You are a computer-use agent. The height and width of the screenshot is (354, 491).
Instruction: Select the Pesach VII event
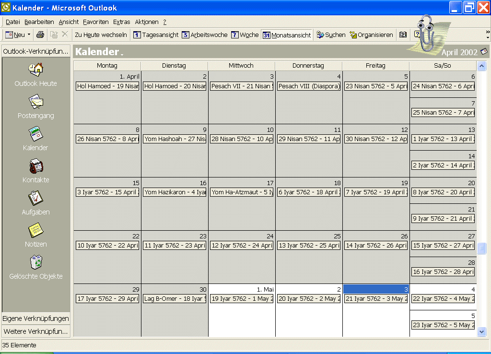click(x=242, y=86)
